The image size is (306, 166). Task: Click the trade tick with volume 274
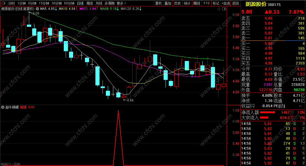(273, 143)
